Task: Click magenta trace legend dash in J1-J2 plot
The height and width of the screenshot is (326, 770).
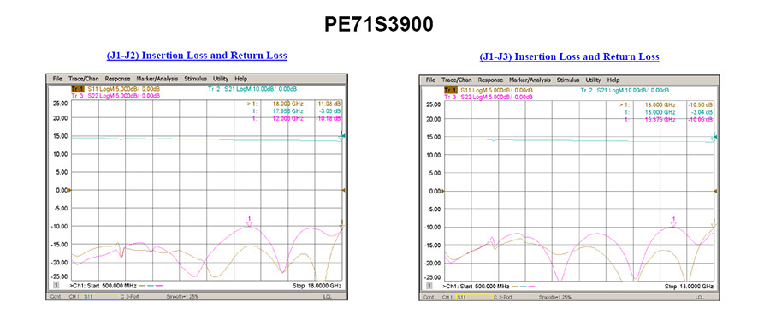Action: 159,285
